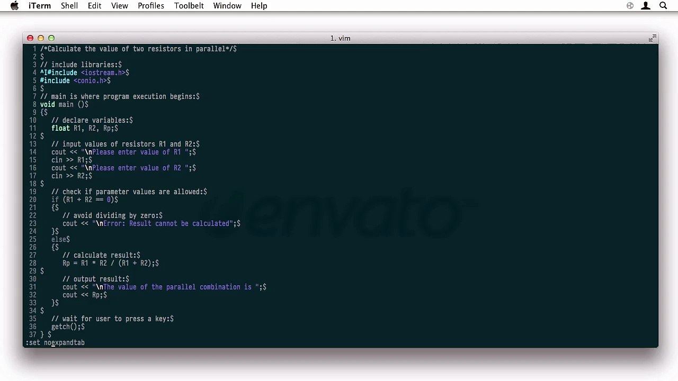Click '// declare variables:' comment
The image size is (678, 381).
point(91,120)
